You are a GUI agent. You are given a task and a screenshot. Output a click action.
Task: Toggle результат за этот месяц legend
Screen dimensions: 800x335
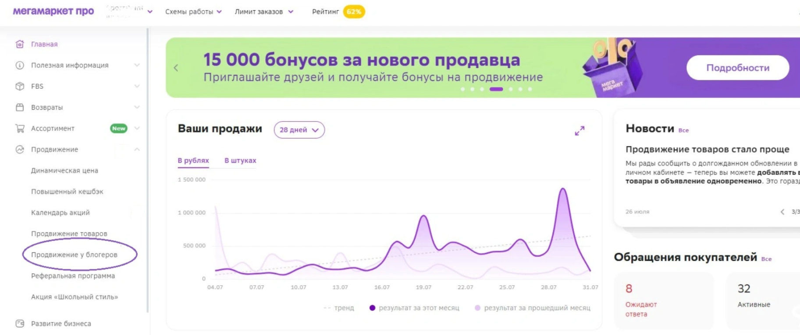414,308
